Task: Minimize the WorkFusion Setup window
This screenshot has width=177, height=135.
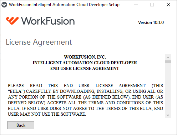Action: [x=136, y=5]
